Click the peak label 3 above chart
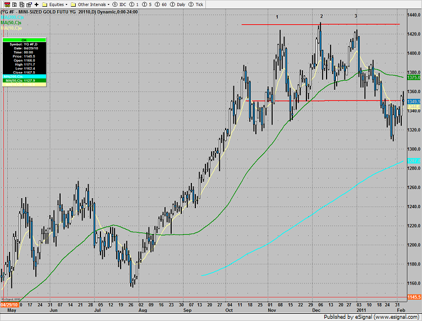The height and width of the screenshot is (321, 422). [356, 16]
